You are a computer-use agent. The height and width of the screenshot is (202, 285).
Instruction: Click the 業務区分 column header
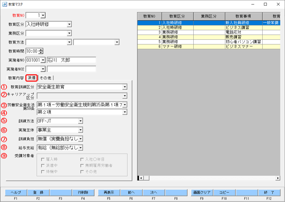coord(209,16)
